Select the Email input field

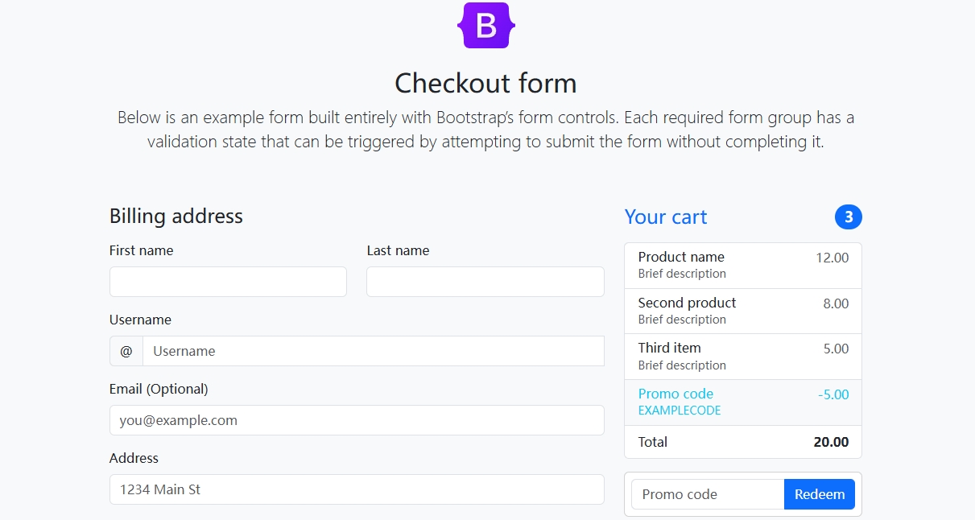357,420
